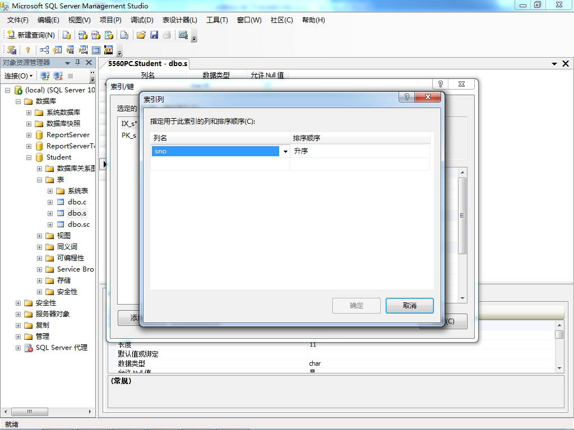574x430 pixels.
Task: Click help button in the 索引/键 dialog
Action: (441, 84)
